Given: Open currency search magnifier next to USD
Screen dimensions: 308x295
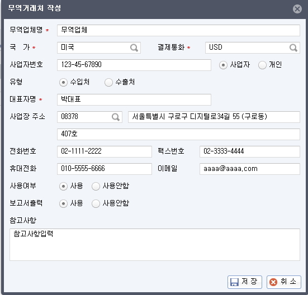Looking at the screenshot, I should 293,47.
